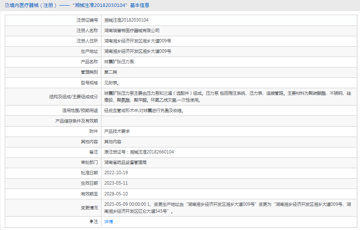Click the 生产地址 address value
The image size is (360, 230).
pos(138,51)
